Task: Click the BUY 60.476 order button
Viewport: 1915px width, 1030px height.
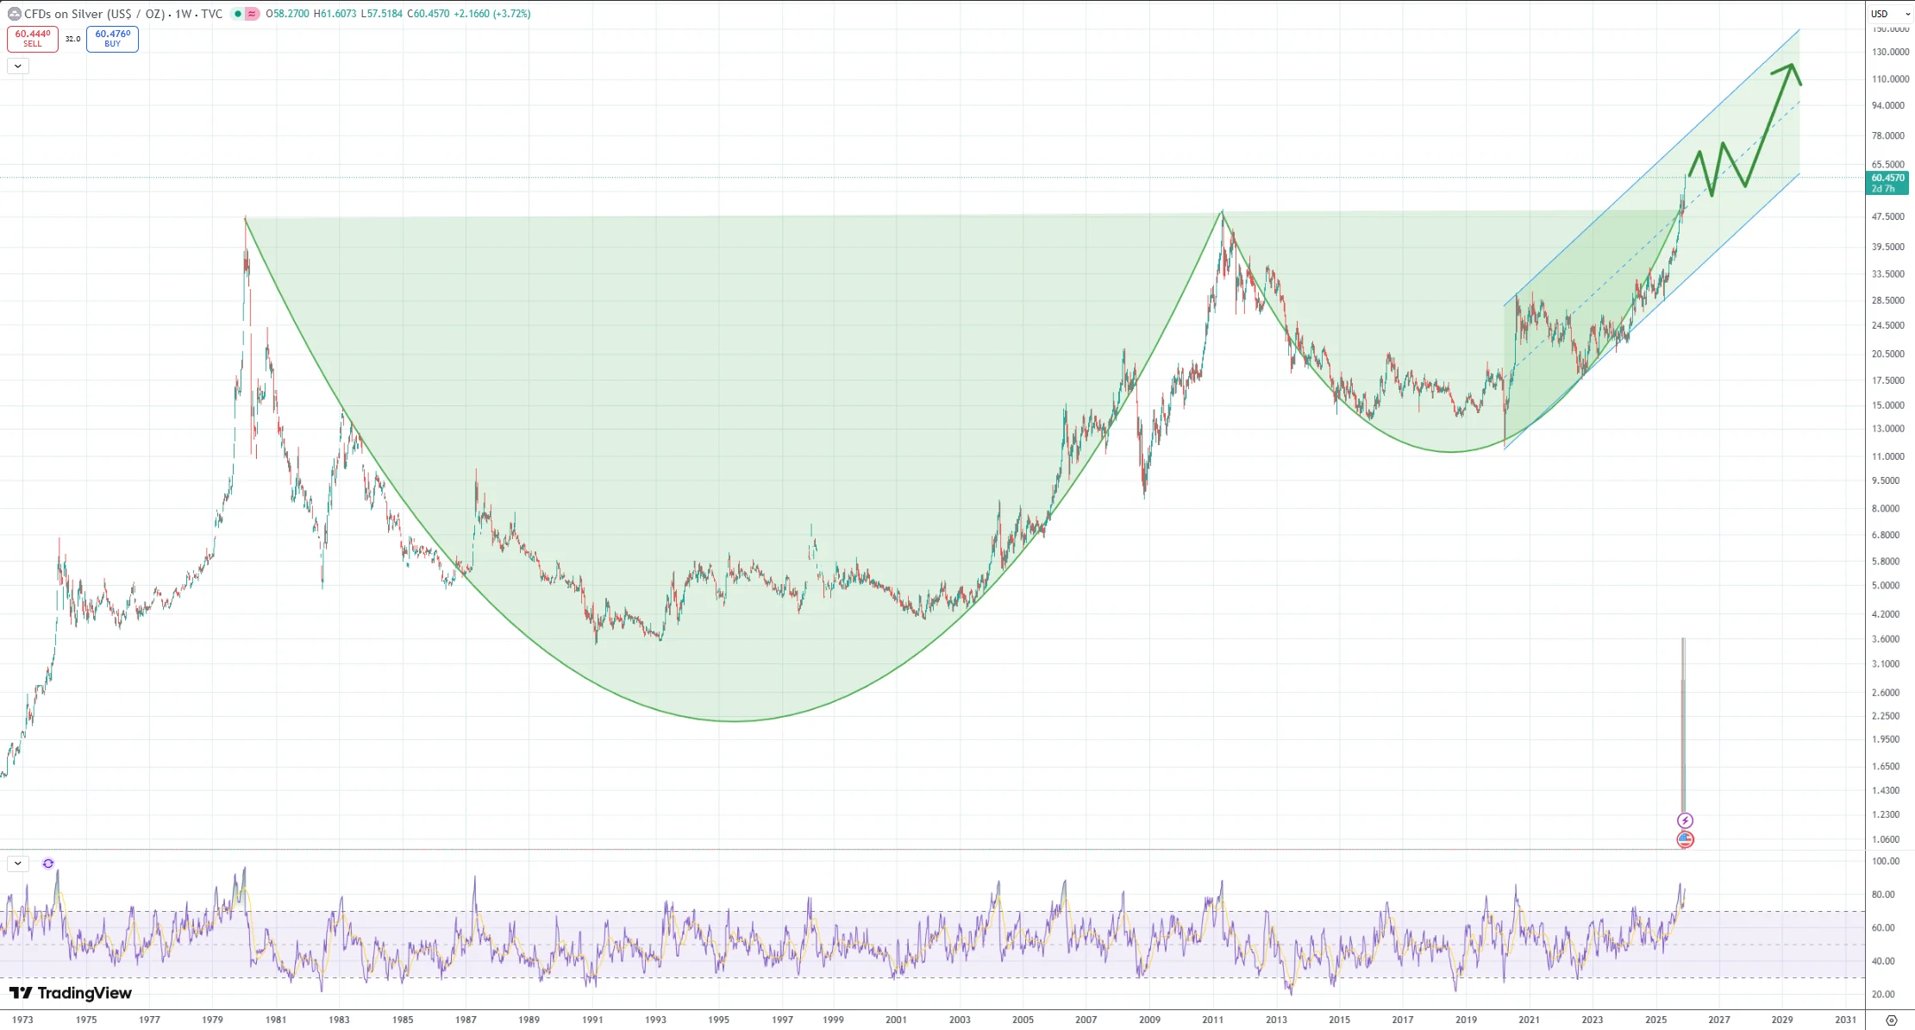Action: [112, 39]
